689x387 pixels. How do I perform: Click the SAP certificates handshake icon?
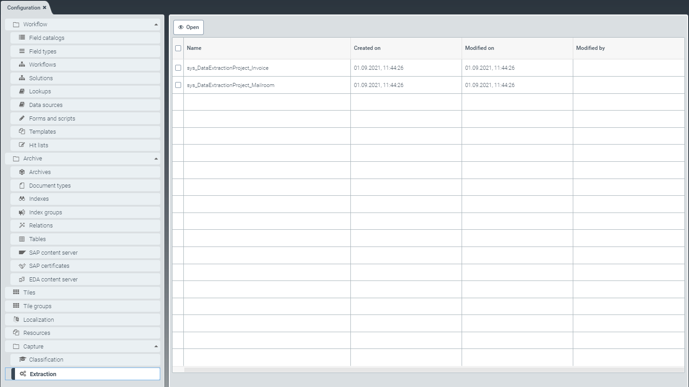[x=22, y=266]
